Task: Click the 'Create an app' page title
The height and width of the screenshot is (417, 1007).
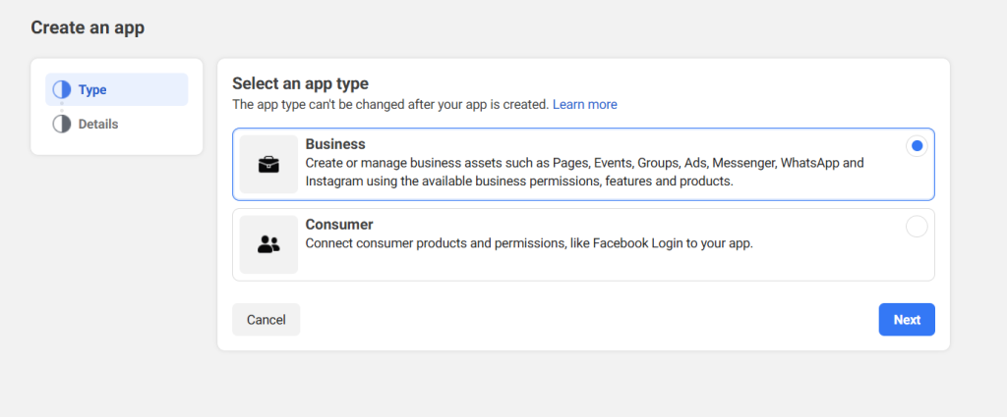Action: pos(88,27)
